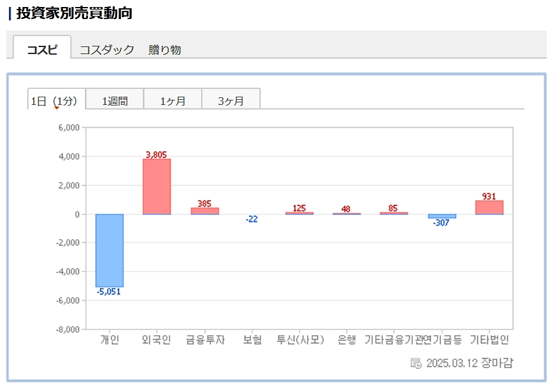
Task: Select the 1日 (1分) period tab
Action: coord(56,100)
